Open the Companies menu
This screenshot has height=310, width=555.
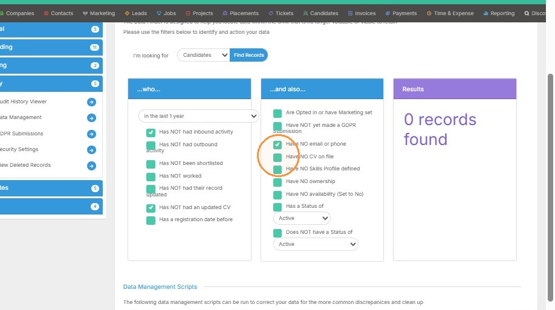tap(18, 13)
